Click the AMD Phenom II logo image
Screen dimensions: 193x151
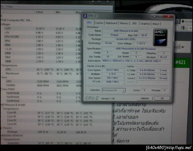click(x=160, y=38)
